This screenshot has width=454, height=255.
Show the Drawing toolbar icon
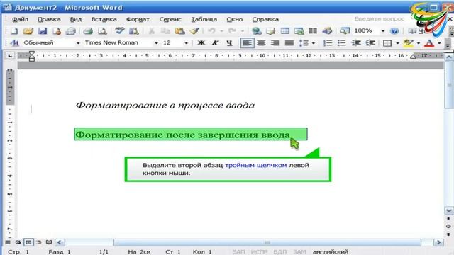coord(327,31)
